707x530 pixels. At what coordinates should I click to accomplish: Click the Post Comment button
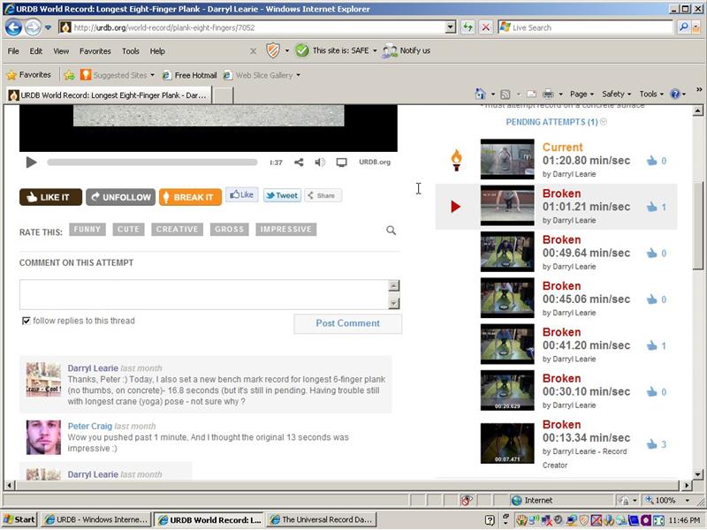[x=347, y=323]
